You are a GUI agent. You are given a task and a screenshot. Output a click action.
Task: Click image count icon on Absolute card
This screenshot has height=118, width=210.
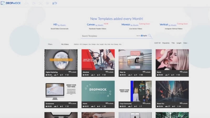[x=92, y=75]
